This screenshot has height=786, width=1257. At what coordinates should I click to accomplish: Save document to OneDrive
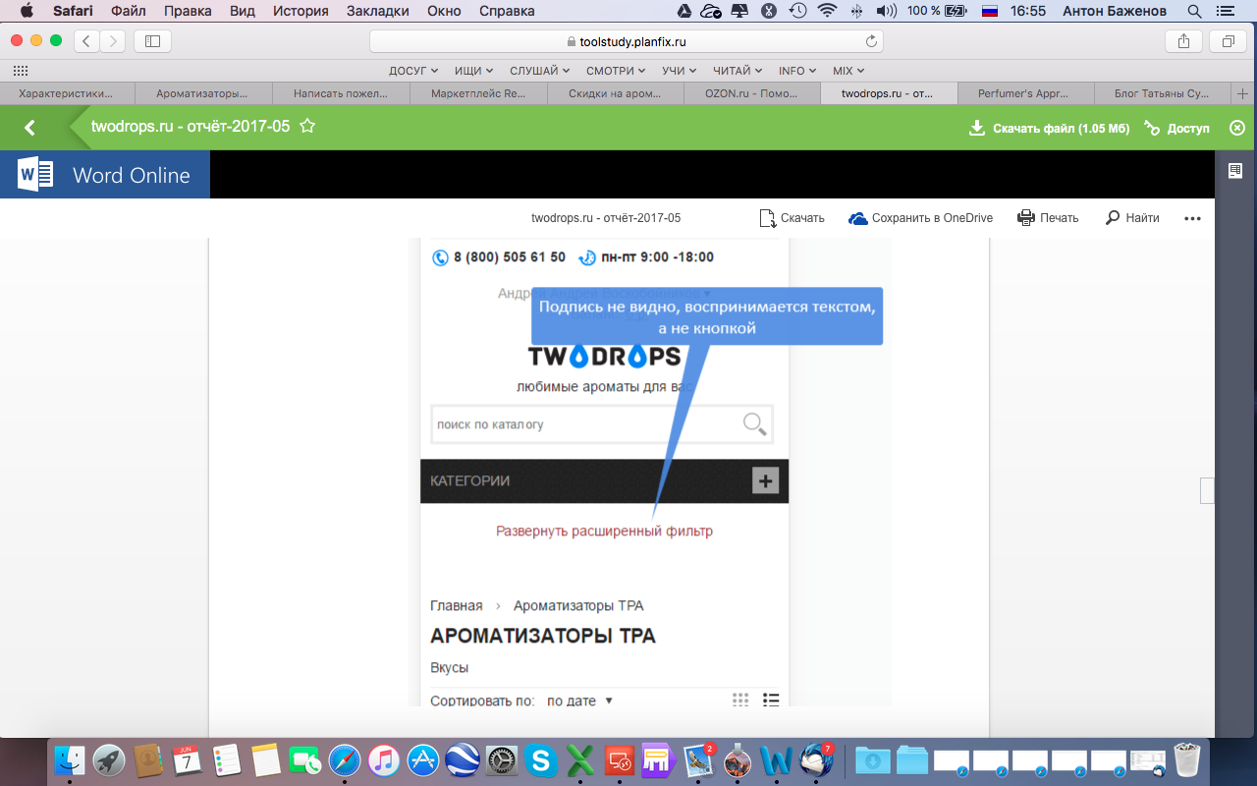tap(920, 218)
